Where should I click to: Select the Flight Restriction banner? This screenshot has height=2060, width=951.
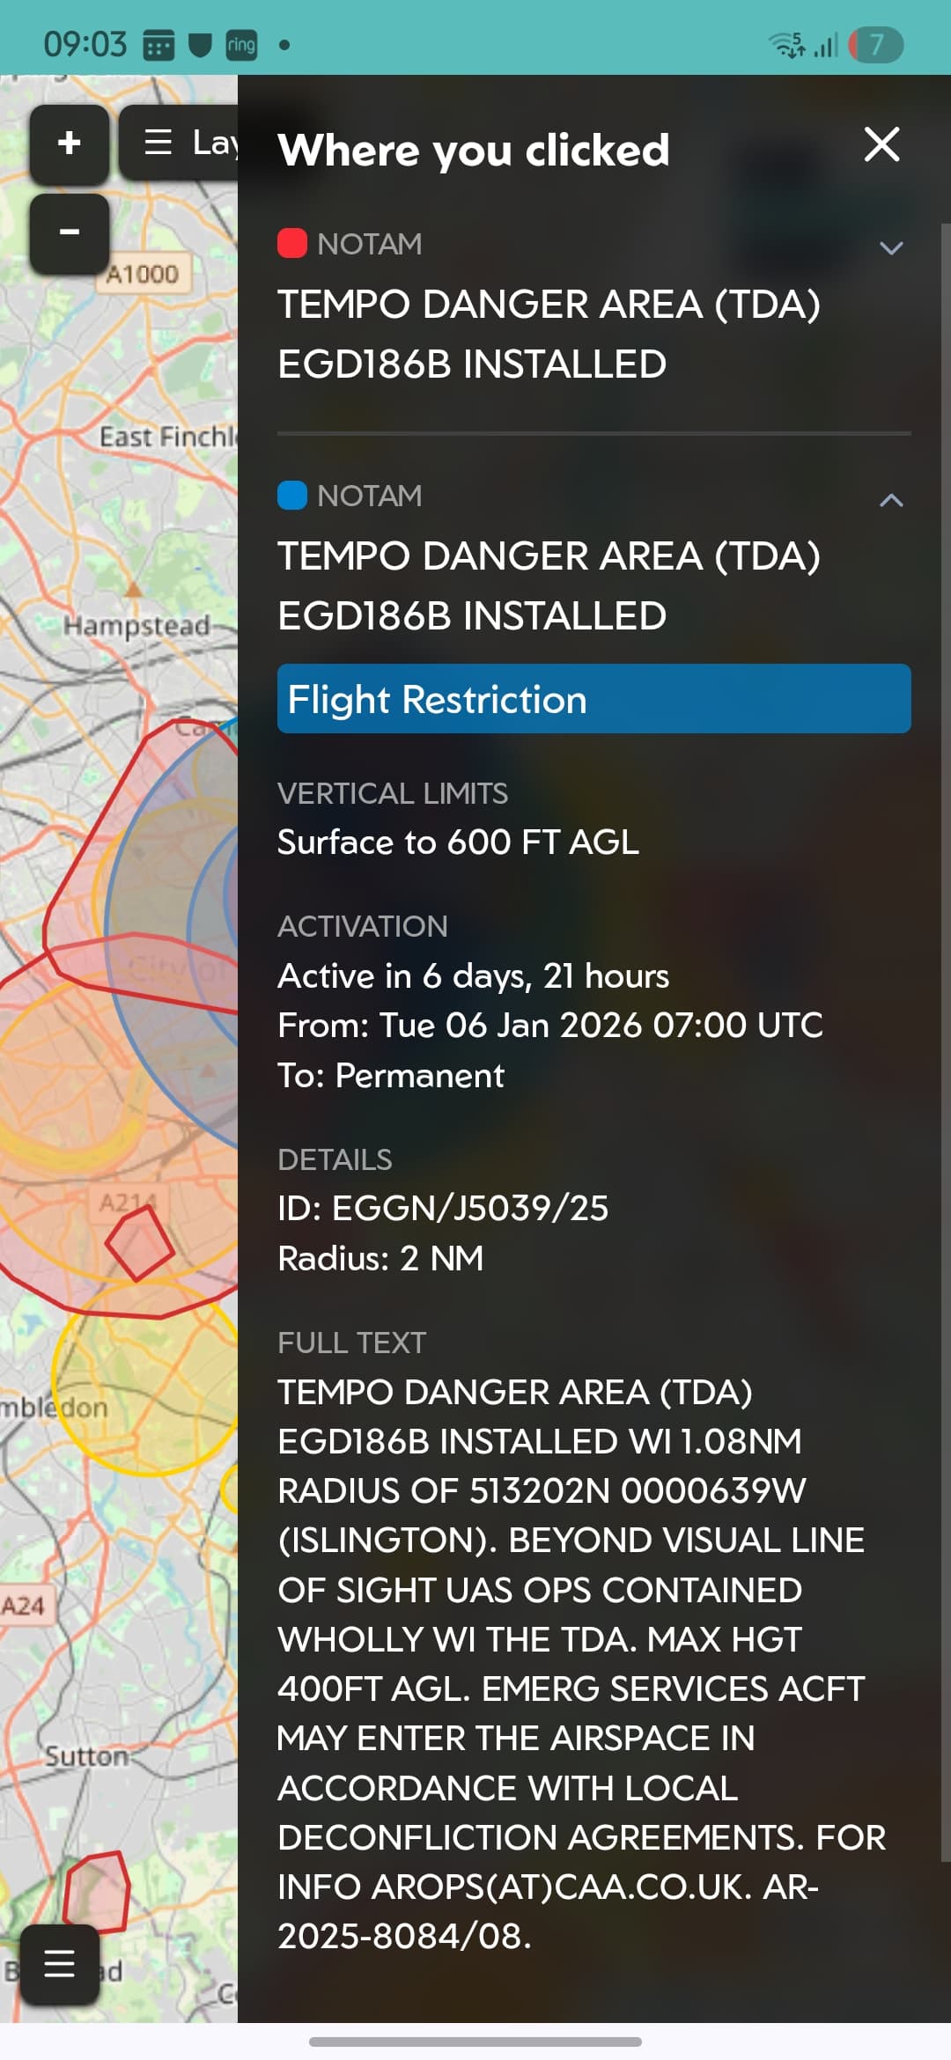tap(593, 699)
